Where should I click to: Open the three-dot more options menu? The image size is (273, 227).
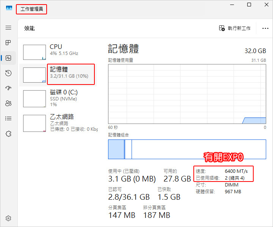coord(265,28)
